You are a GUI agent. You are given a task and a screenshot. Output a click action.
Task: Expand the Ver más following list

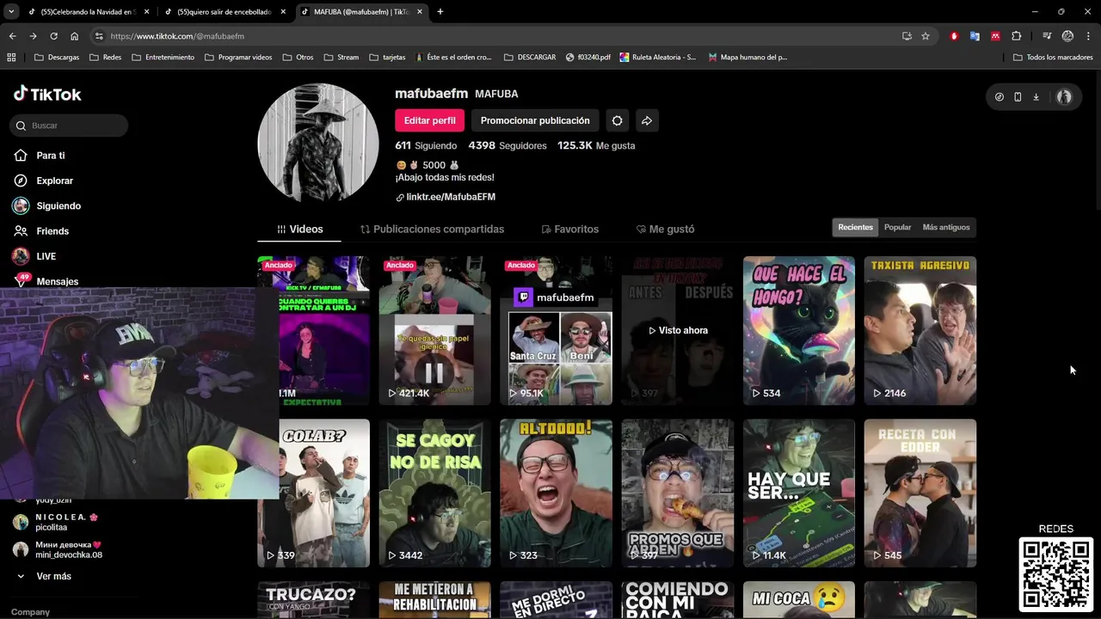44,576
